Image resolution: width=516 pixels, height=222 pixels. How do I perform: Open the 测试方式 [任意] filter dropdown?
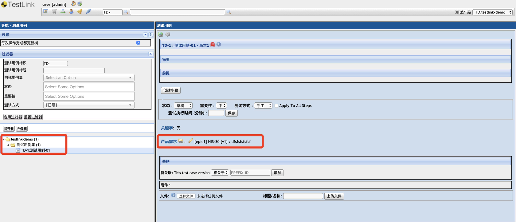coord(89,105)
